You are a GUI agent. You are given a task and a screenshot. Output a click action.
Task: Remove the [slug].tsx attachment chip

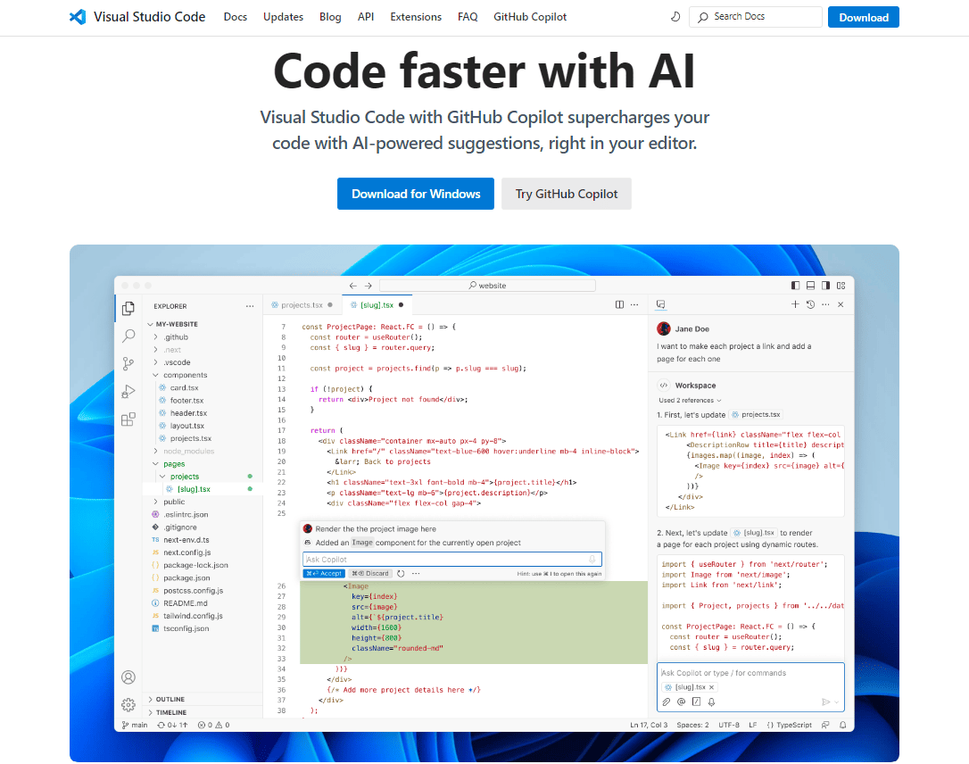(711, 687)
